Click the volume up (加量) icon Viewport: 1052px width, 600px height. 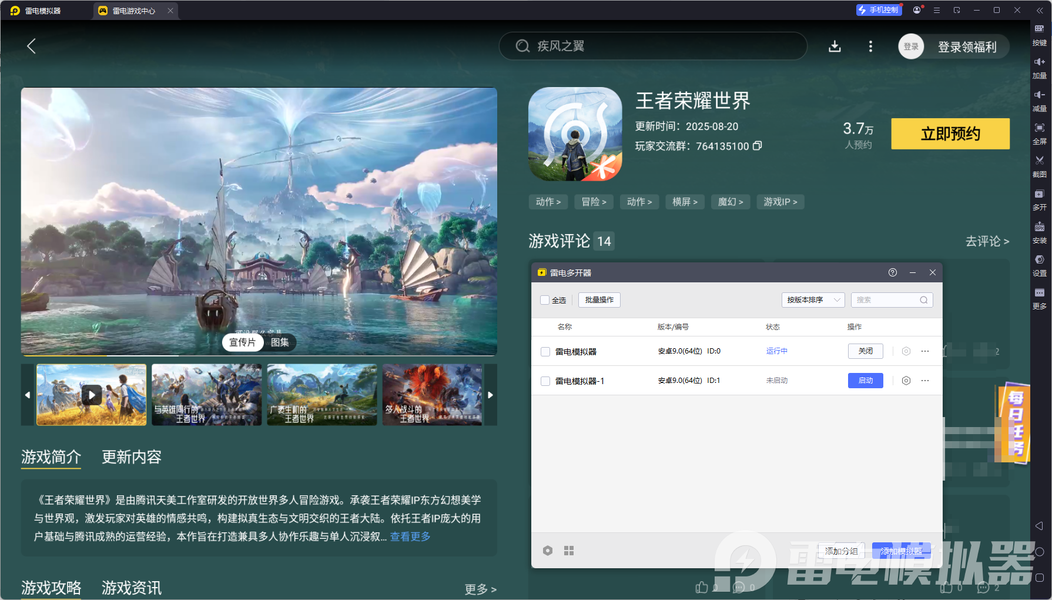[x=1039, y=66]
